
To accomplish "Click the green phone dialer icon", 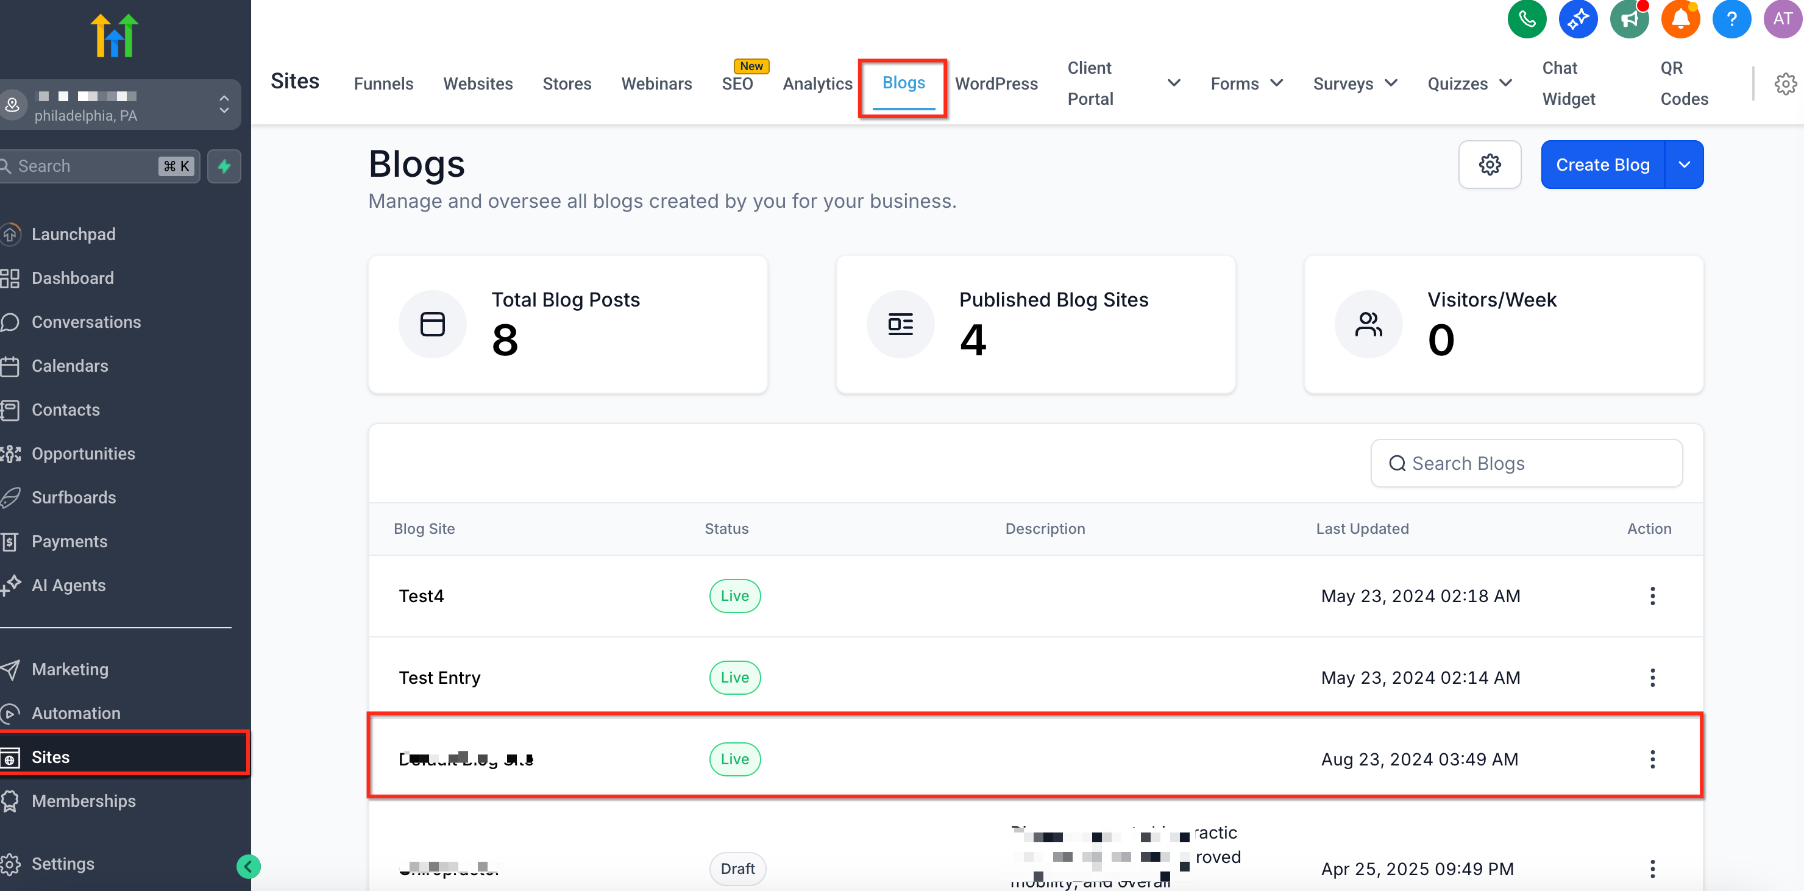I will tap(1526, 19).
